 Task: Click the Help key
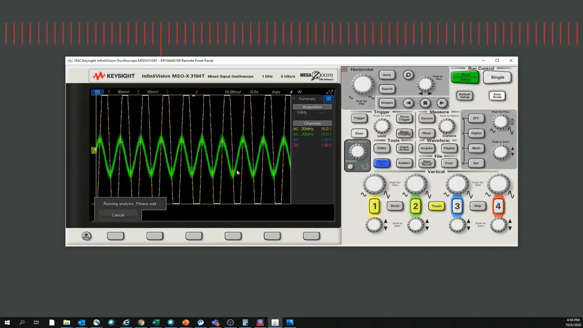point(477,206)
